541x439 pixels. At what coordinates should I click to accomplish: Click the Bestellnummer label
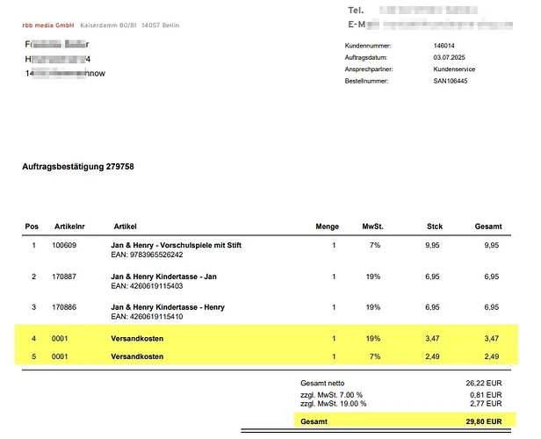coord(366,81)
